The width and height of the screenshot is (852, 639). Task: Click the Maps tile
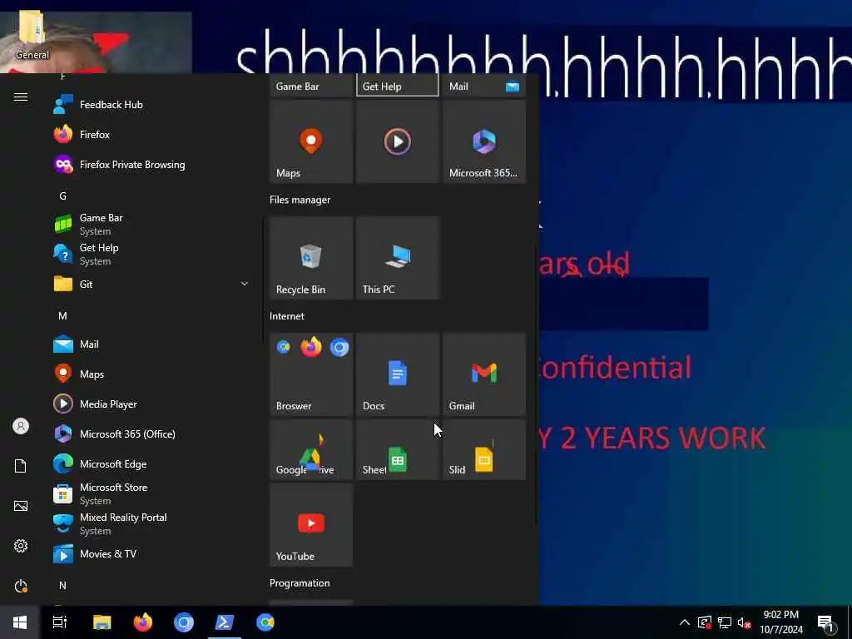tap(311, 141)
